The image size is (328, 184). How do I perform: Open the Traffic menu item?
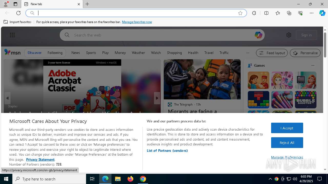click(224, 53)
